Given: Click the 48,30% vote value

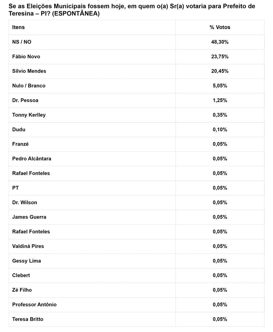Looking at the screenshot, I should click(220, 42).
